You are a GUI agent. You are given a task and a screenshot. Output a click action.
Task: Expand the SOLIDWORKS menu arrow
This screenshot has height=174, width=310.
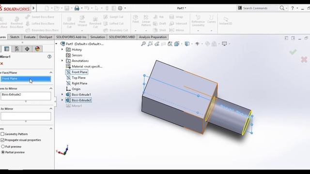tap(33, 8)
